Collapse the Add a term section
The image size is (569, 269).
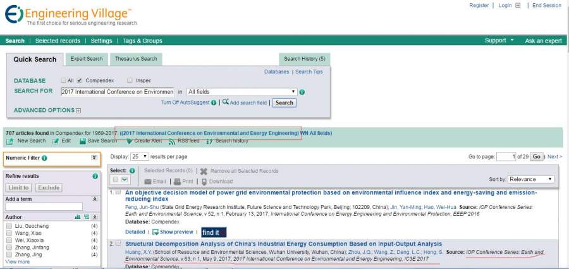coord(95,199)
